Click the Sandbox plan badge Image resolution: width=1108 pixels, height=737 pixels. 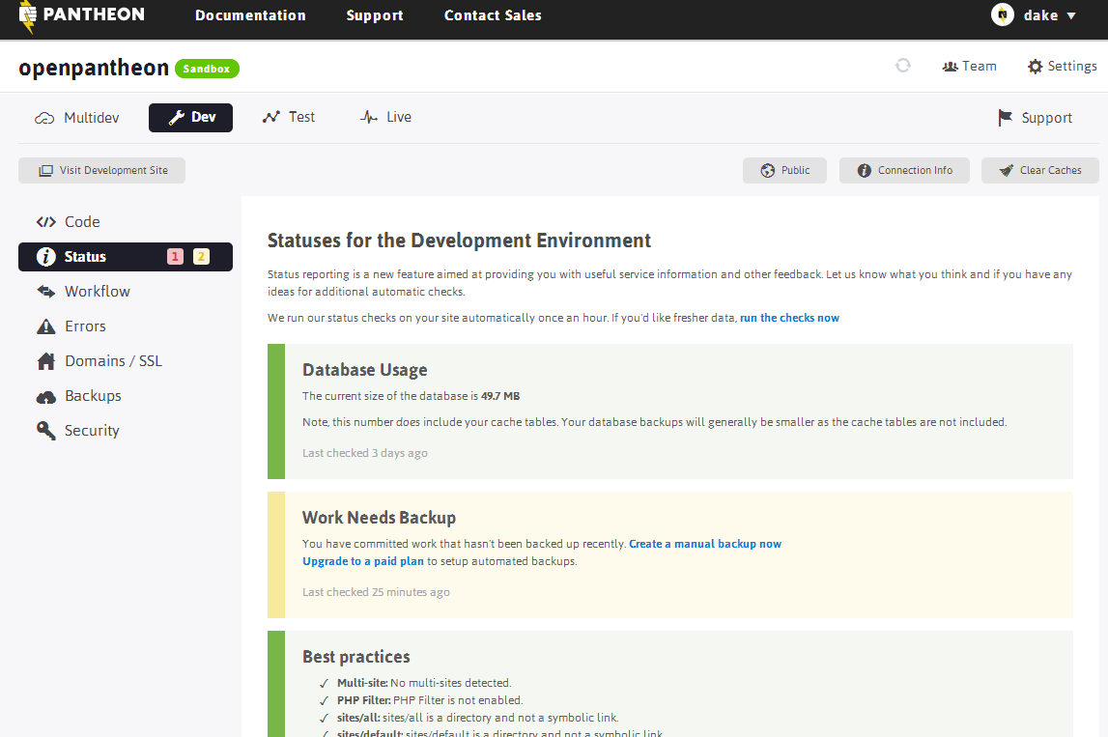207,69
